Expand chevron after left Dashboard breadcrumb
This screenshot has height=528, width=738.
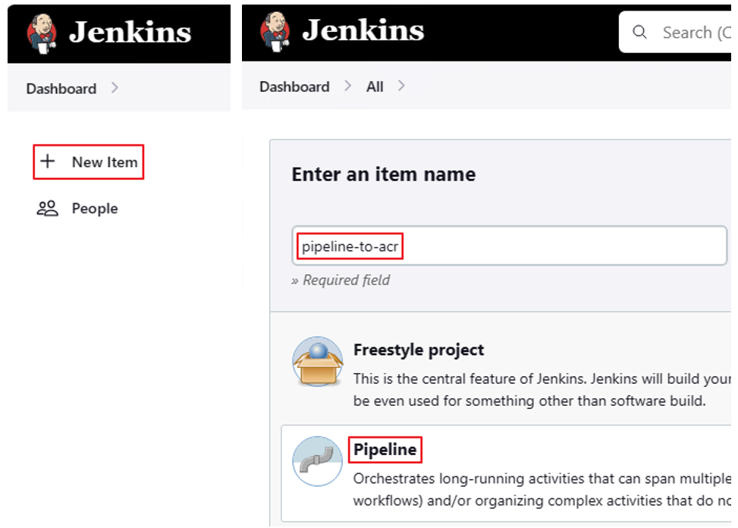115,87
